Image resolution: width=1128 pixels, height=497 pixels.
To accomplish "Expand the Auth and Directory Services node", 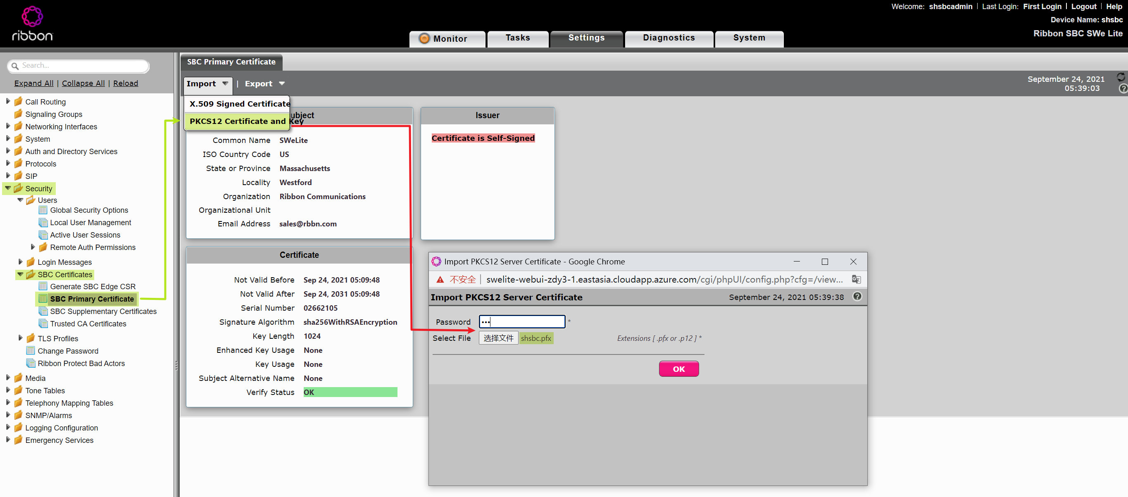I will pos(8,151).
